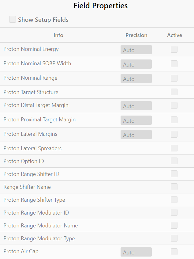This screenshot has width=194, height=259.
Task: Toggle Proton Target Structure active checkbox
Action: coord(174,92)
